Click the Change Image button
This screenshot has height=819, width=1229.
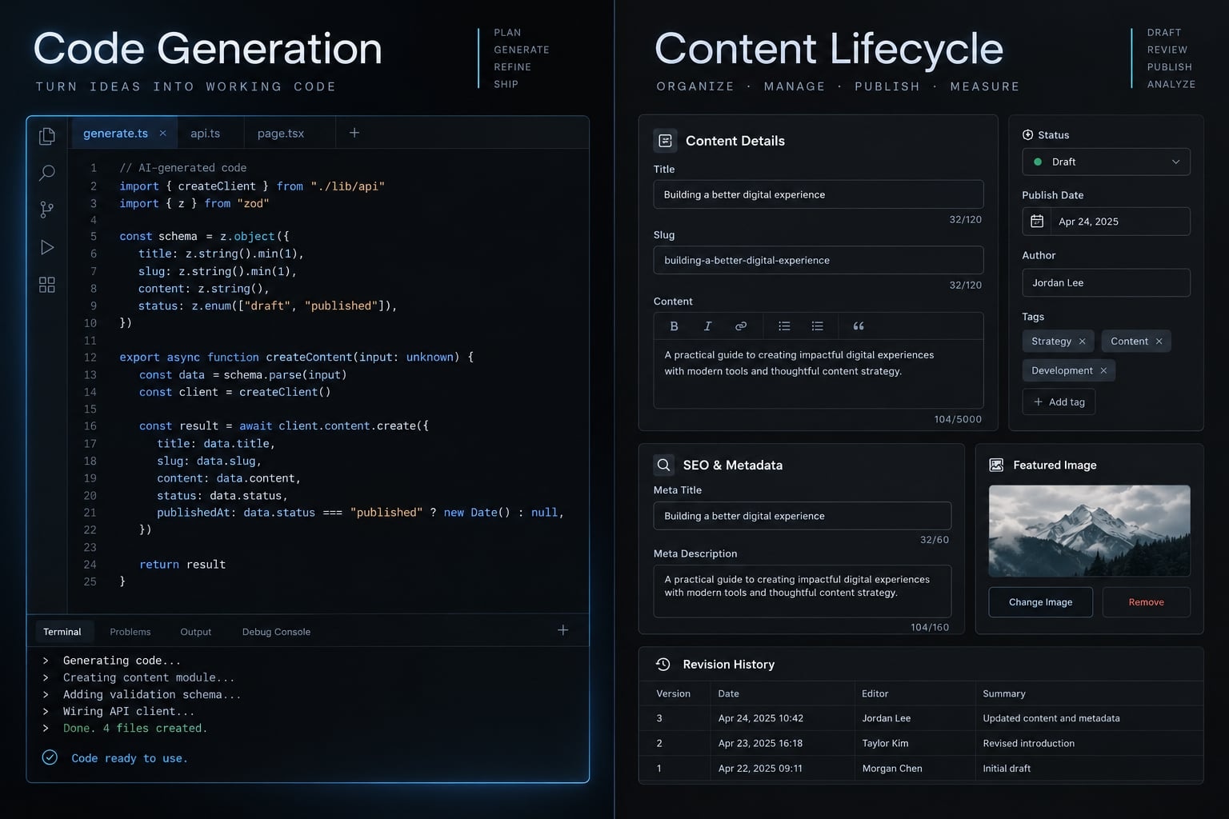pos(1040,602)
